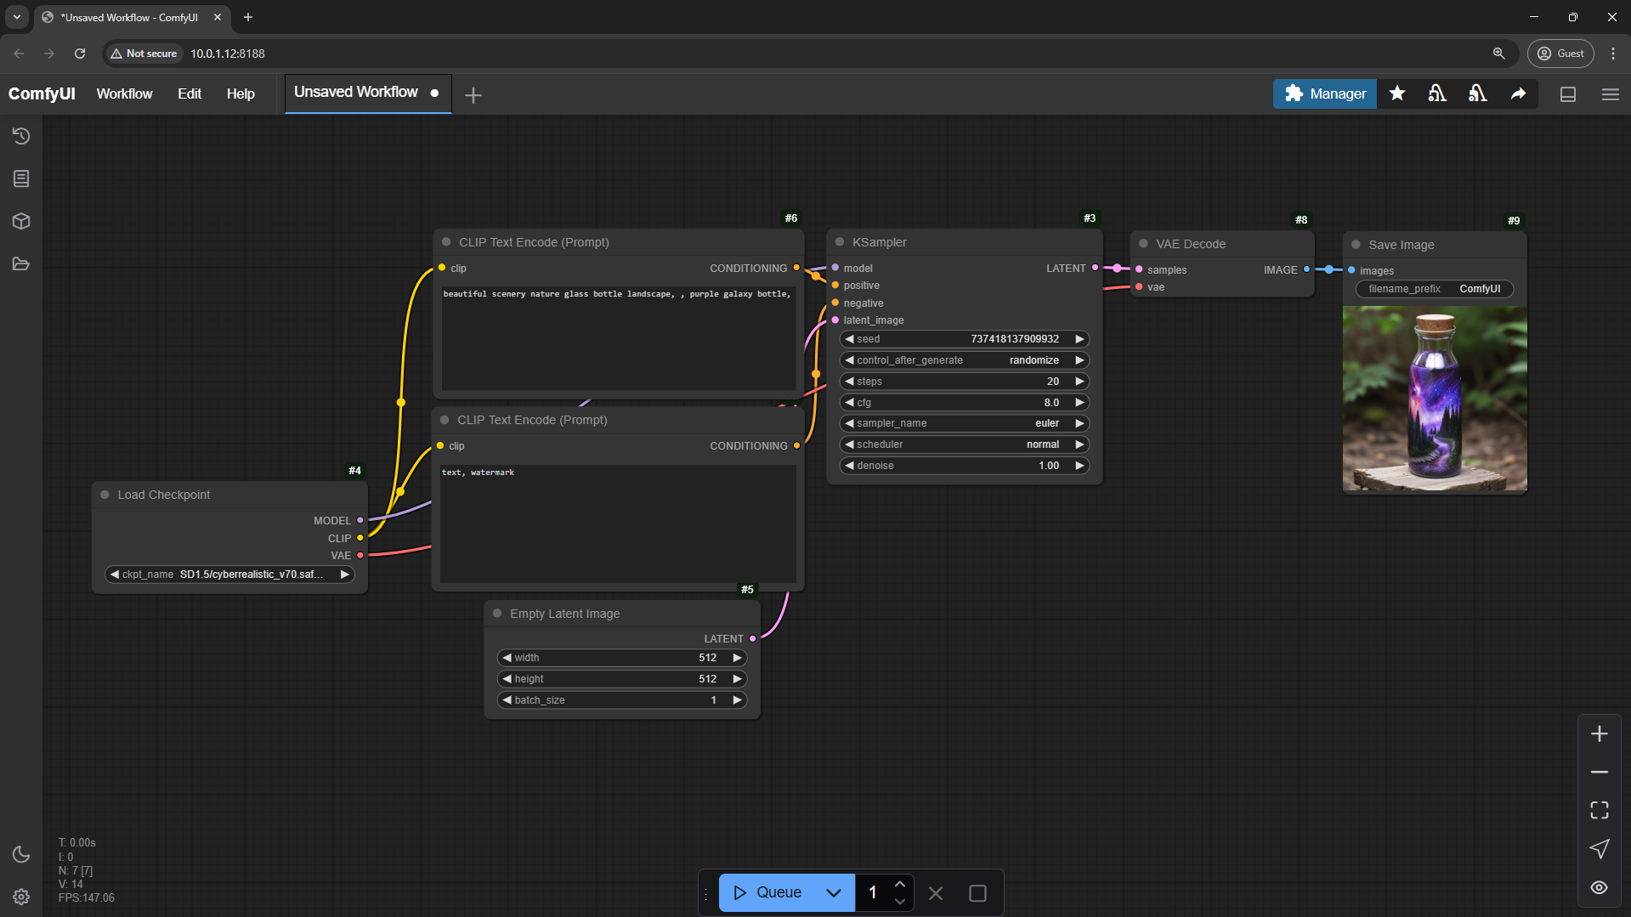This screenshot has width=1631, height=917.
Task: Click the Manager button
Action: pyautogui.click(x=1324, y=93)
